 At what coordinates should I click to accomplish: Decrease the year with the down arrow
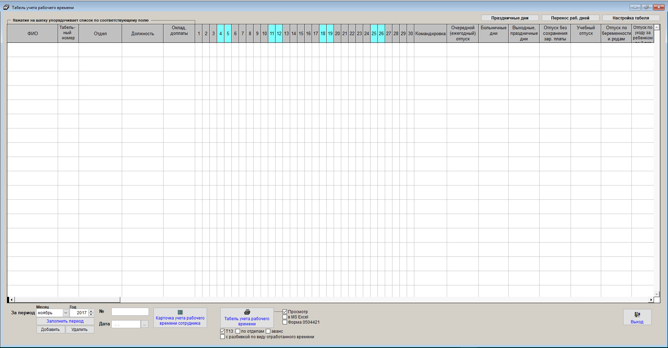[91, 315]
